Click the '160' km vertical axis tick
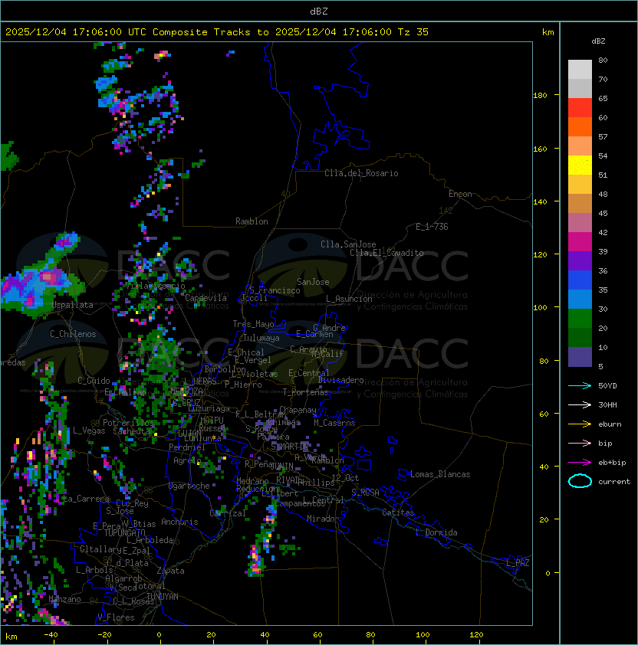Viewport: 638px width, 645px height. 540,149
